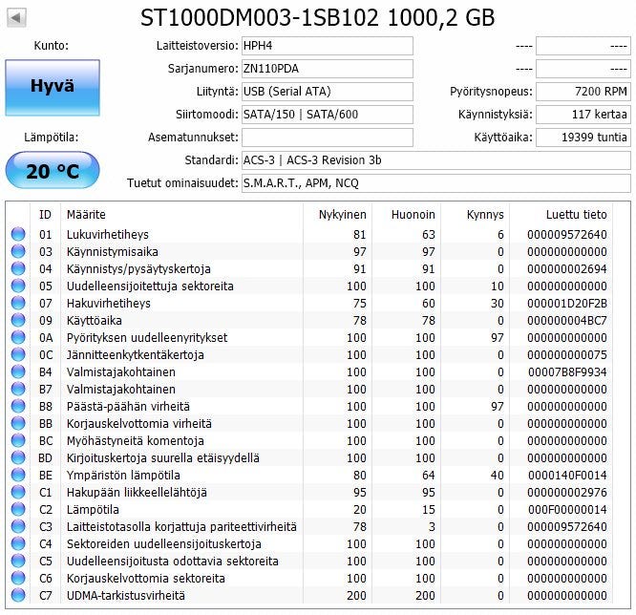Viewport: 636px width, 615px height.
Task: Click the Käyttöaika field 19399 tuntia
Action: [583, 138]
